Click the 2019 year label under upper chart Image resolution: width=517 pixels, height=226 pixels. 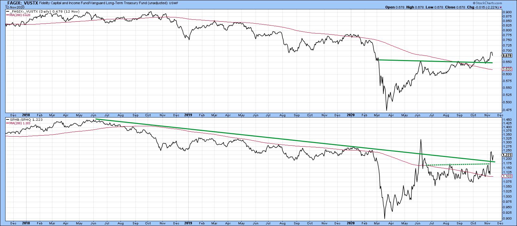point(187,115)
